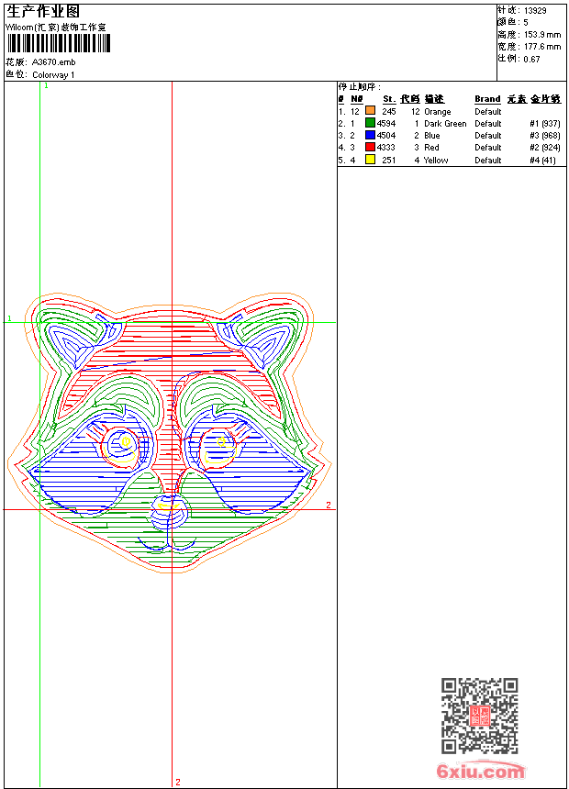
Task: Click the '#2 (924)' sequin entry
Action: tap(545, 148)
